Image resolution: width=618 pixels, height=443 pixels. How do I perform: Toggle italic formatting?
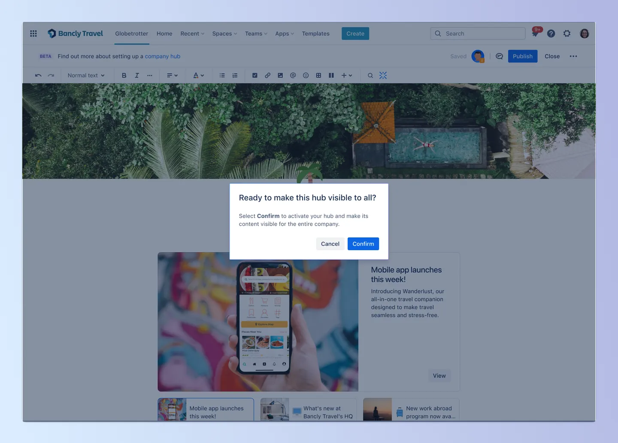point(137,76)
